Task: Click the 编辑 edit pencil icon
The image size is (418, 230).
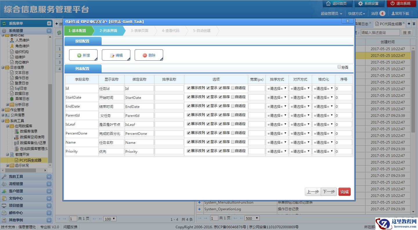Action: 112,55
